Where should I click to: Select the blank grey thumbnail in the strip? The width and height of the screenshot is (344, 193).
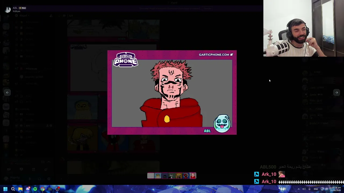[x=151, y=176]
